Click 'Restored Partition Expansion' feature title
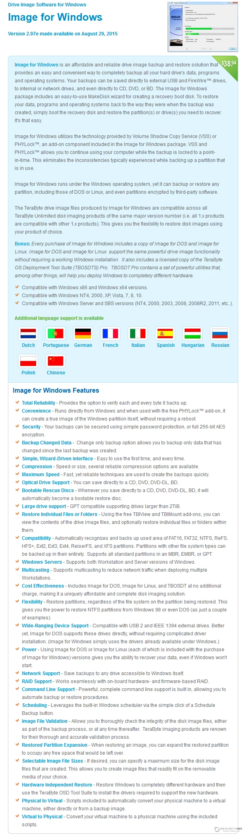 (54, 745)
